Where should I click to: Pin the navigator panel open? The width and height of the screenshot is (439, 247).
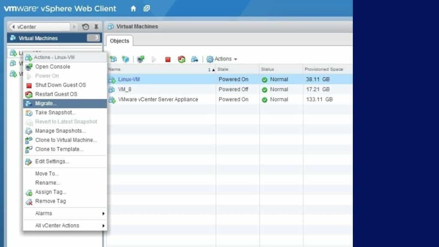click(x=97, y=27)
